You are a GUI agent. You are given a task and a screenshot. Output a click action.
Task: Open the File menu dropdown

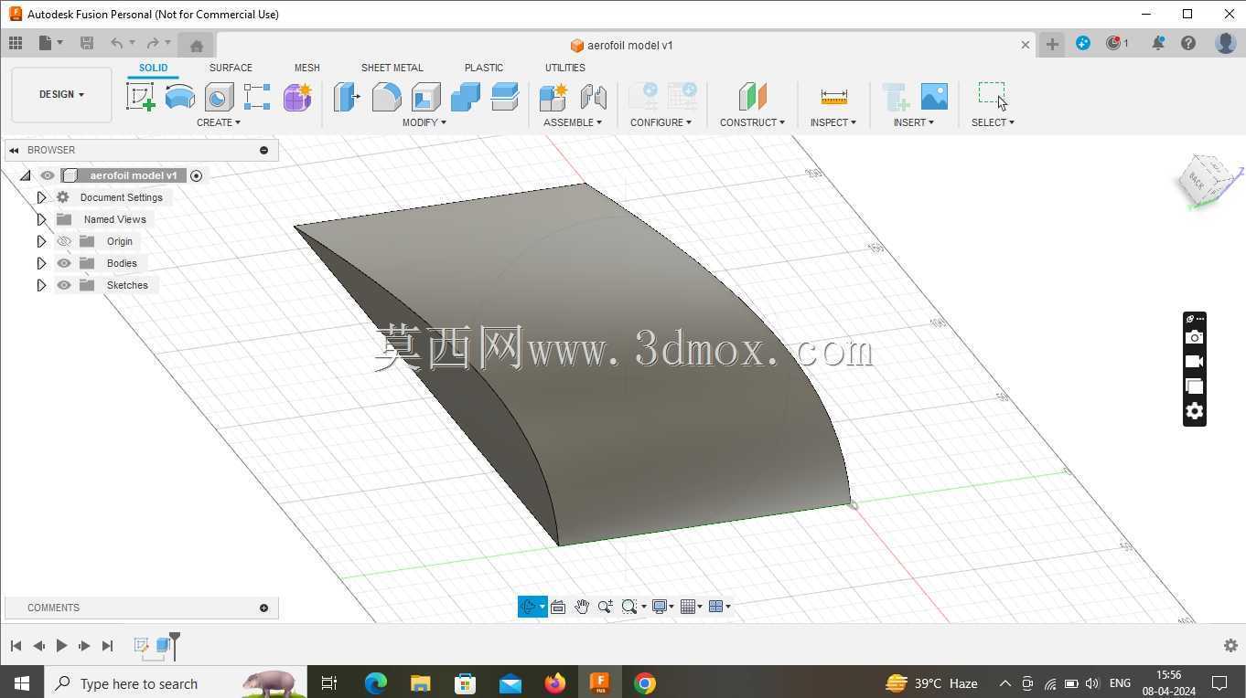(x=51, y=43)
